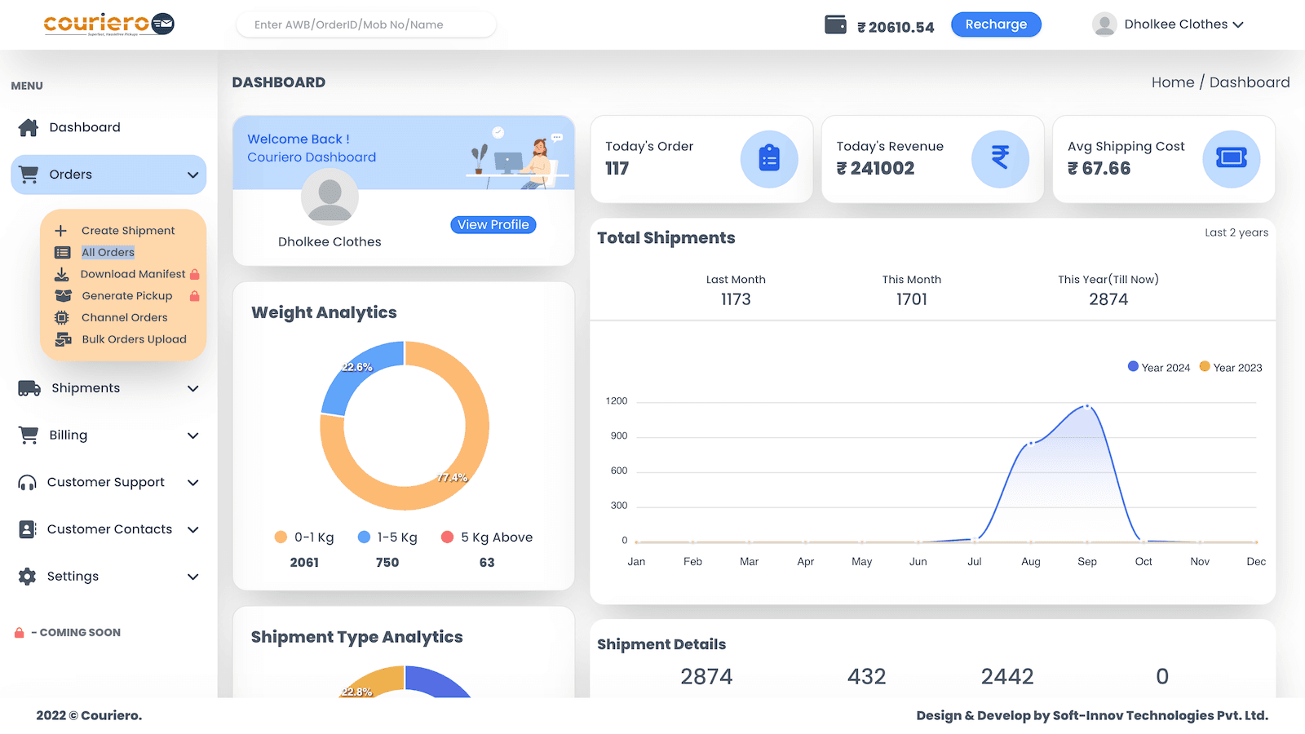Click the wallet icon showing balance

pos(835,24)
